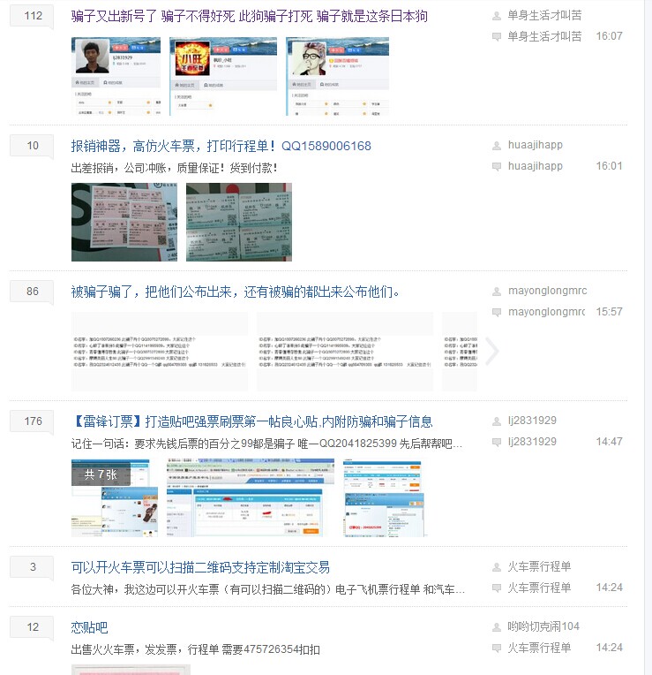Viewport: 652px width, 675px height.
Task: Open thread 报销神器，高仿火车票
Action: point(221,147)
